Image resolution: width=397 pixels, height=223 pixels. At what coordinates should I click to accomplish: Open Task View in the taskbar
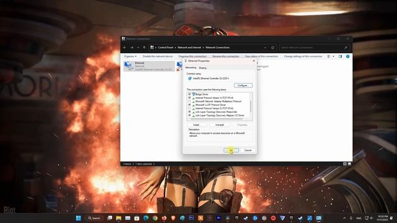pos(109,218)
